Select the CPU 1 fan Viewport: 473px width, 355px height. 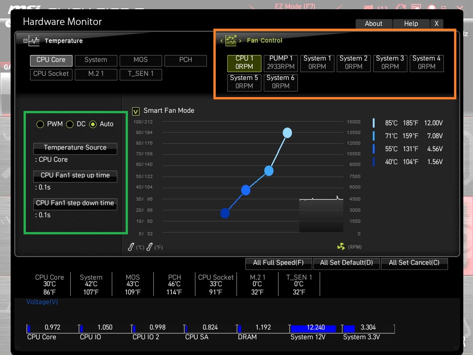point(244,63)
